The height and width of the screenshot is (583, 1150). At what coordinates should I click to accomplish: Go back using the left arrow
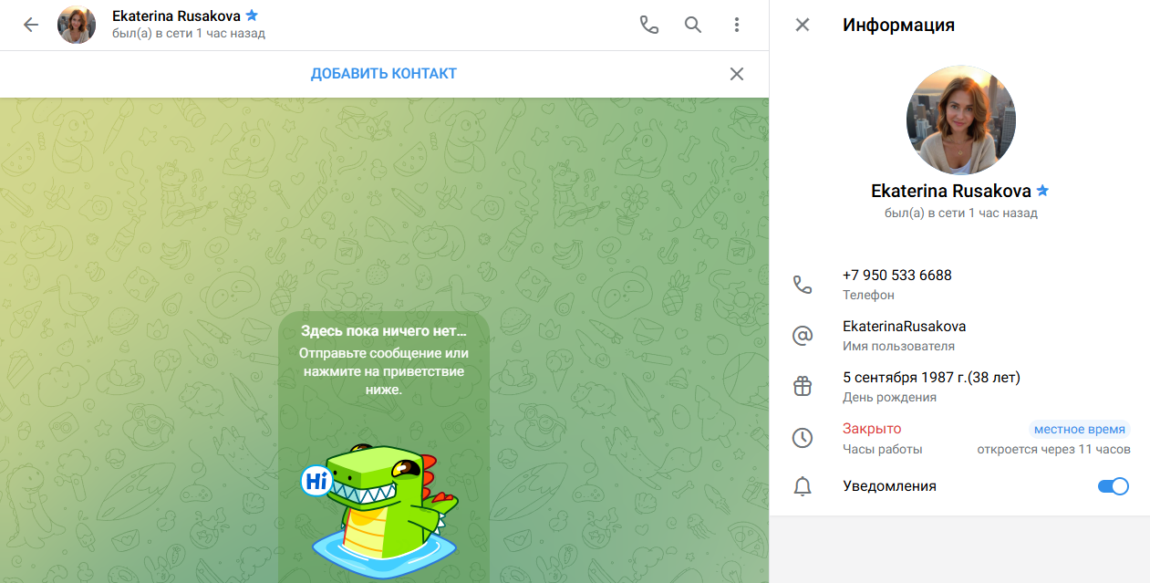pos(31,26)
